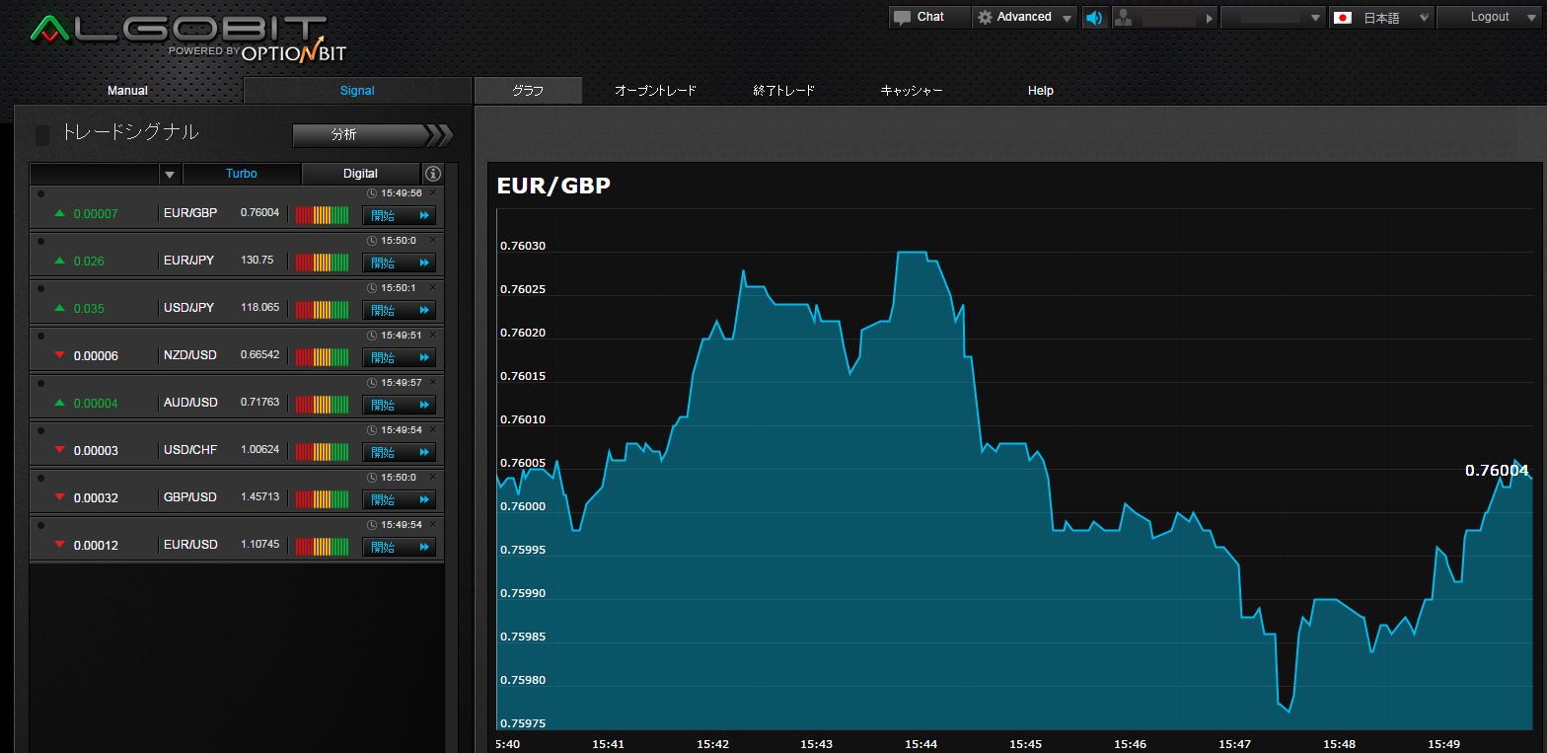Image resolution: width=1547 pixels, height=753 pixels.
Task: Mute sound with the speaker icon
Action: [1094, 17]
